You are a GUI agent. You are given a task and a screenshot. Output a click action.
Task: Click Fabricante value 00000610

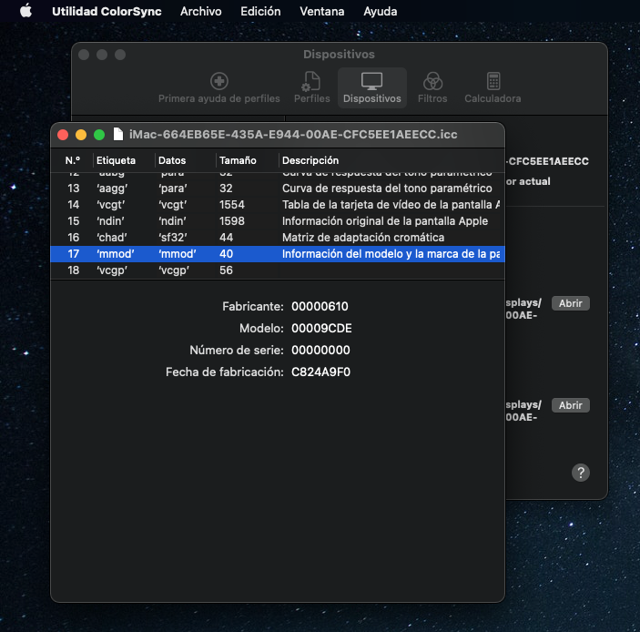coord(320,306)
